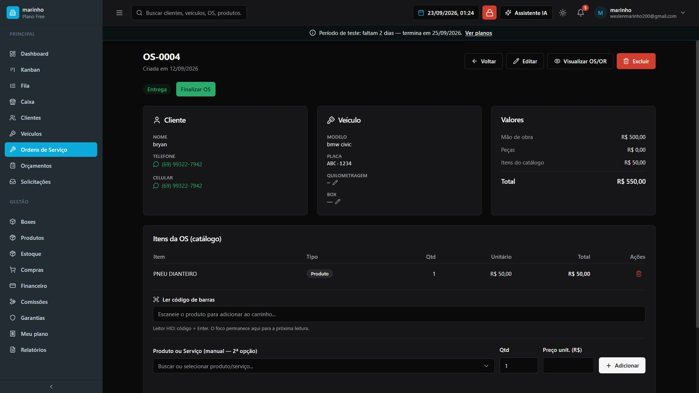699x393 pixels.
Task: Go to Boxes under Gestão
Action: click(51, 222)
